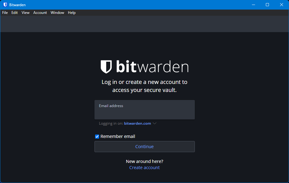
Task: Click the 'Logging in on' server label
Action: pyautogui.click(x=111, y=123)
